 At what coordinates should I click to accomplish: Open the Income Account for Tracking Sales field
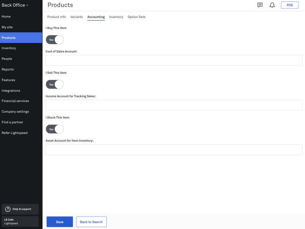174,105
